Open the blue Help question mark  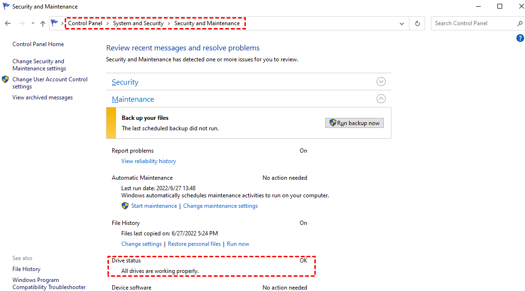point(520,38)
